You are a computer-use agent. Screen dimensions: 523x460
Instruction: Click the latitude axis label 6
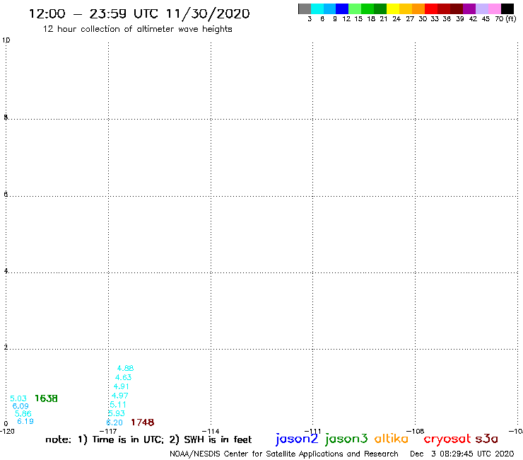coord(6,194)
